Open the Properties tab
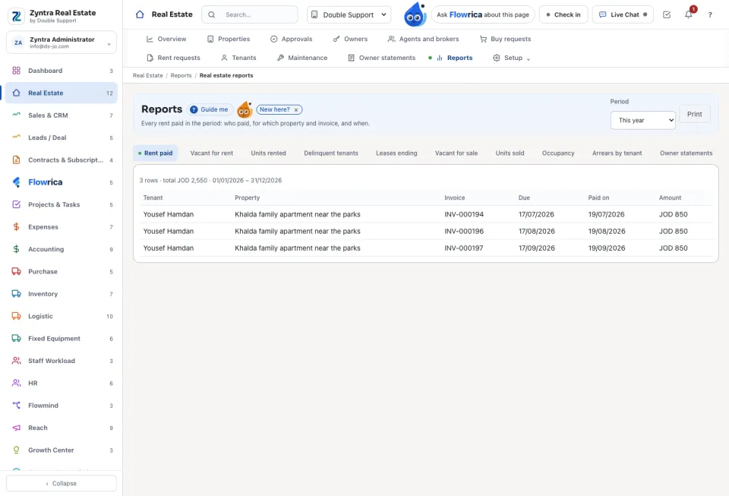 229,39
